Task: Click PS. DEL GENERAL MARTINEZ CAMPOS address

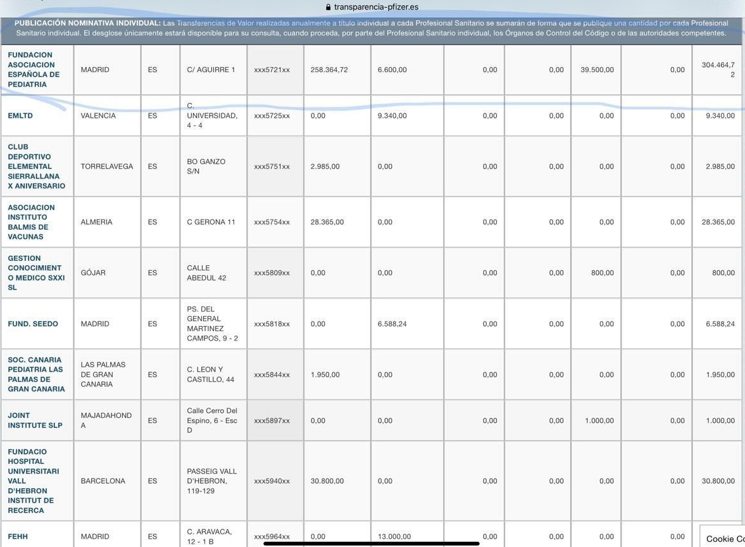Action: coord(213,324)
